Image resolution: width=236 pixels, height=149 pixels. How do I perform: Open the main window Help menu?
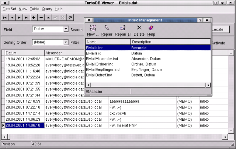[x=59, y=9]
